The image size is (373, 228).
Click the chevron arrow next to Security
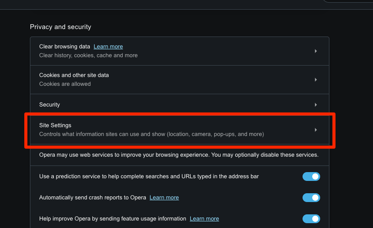[316, 105]
